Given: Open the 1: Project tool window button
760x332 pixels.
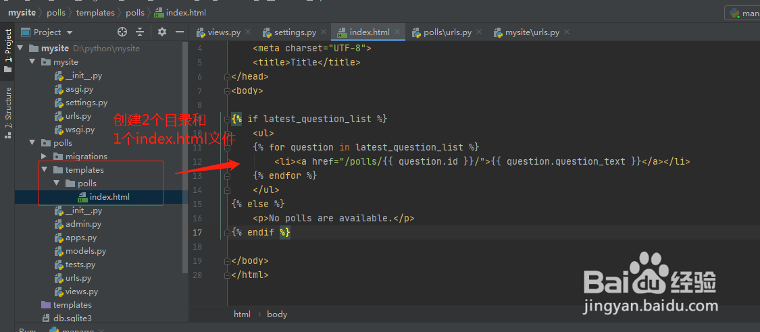Looking at the screenshot, I should pyautogui.click(x=7, y=51).
